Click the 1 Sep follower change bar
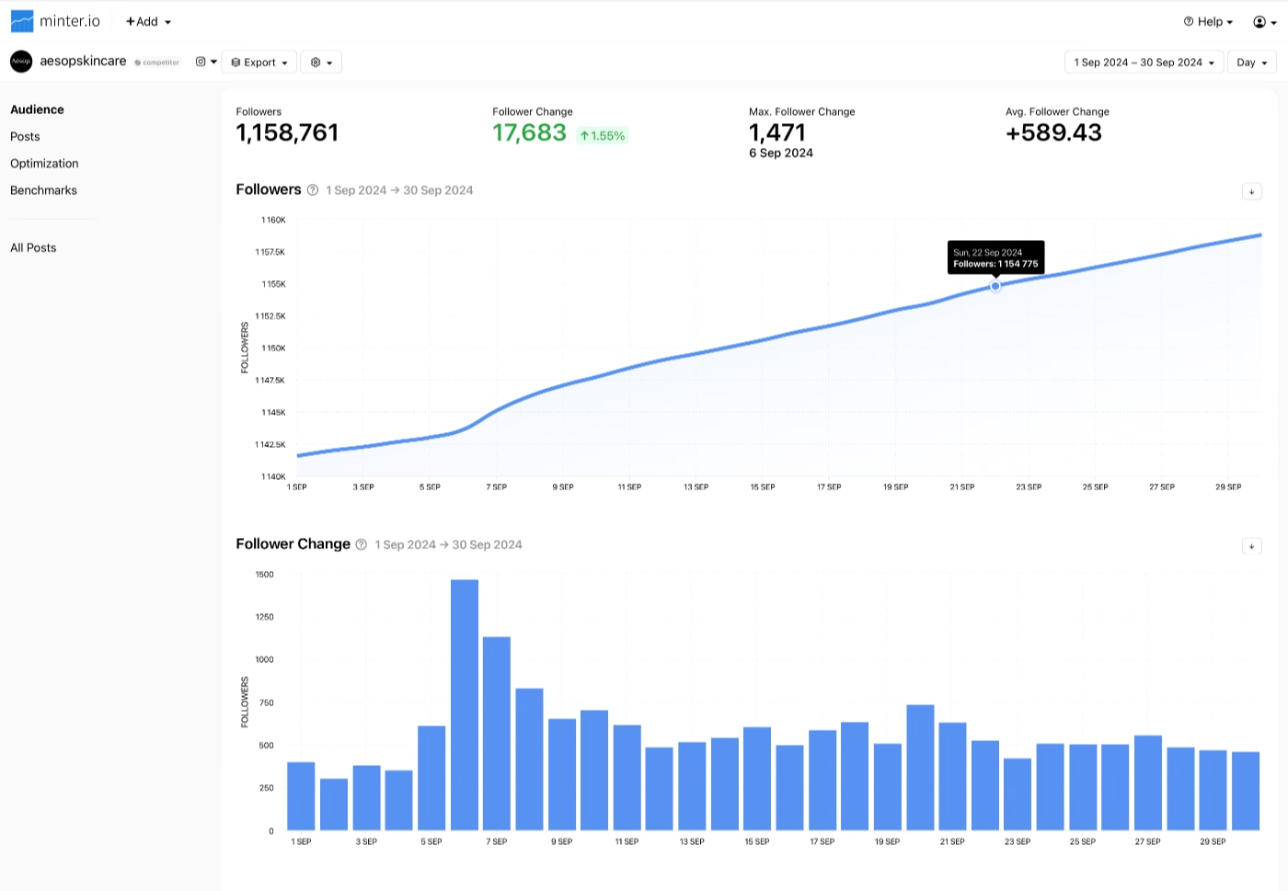1288x891 pixels. coord(301,796)
